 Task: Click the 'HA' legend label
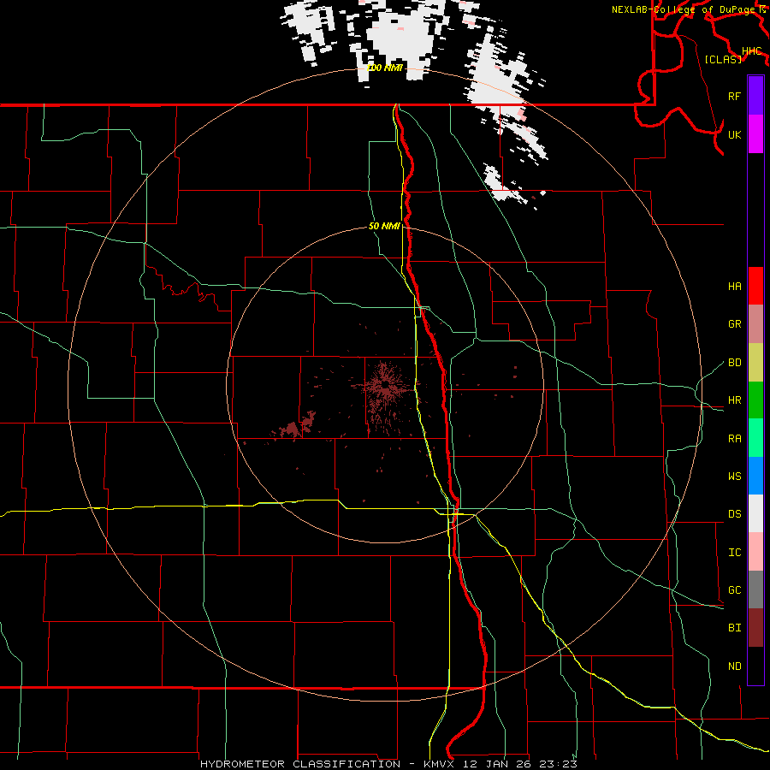(734, 286)
